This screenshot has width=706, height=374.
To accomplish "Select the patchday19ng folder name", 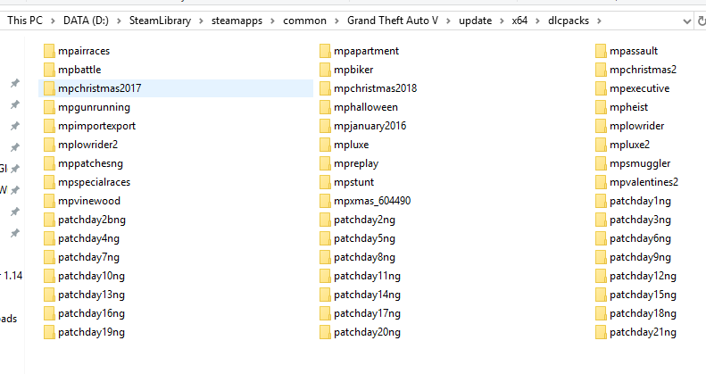I will tap(91, 333).
